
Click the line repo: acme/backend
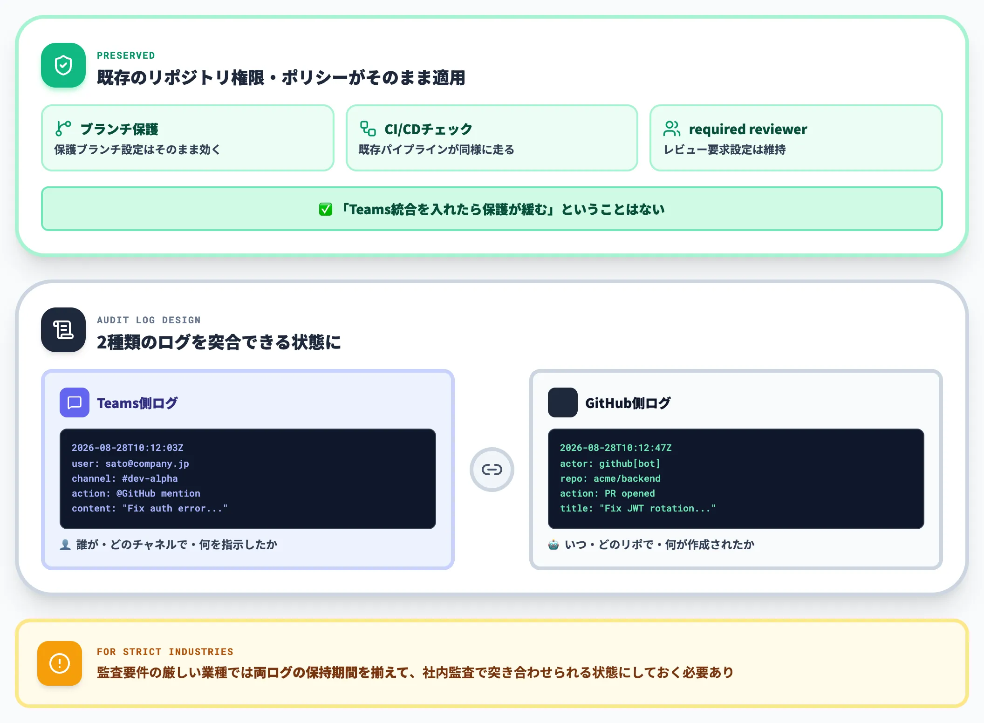(x=610, y=478)
